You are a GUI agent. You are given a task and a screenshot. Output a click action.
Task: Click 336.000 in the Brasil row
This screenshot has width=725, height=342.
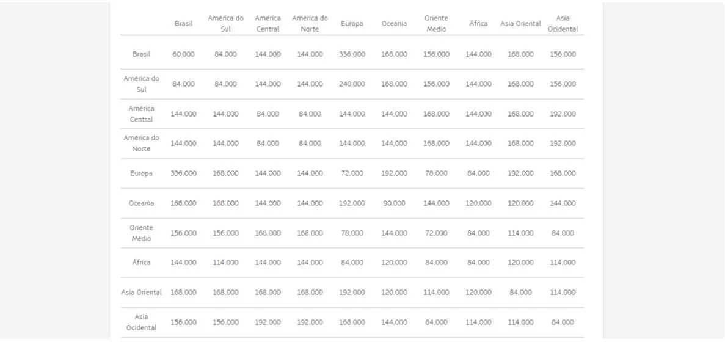coord(352,54)
